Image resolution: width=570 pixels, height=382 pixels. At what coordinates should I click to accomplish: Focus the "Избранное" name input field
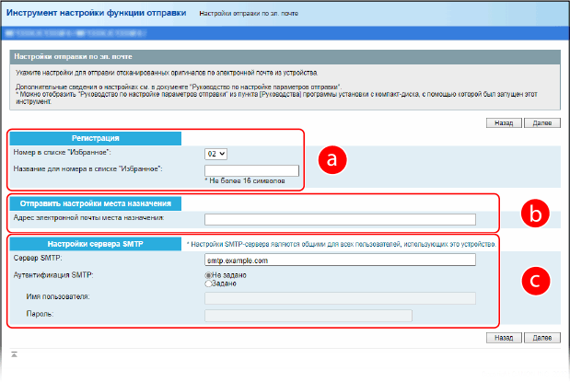tap(251, 170)
